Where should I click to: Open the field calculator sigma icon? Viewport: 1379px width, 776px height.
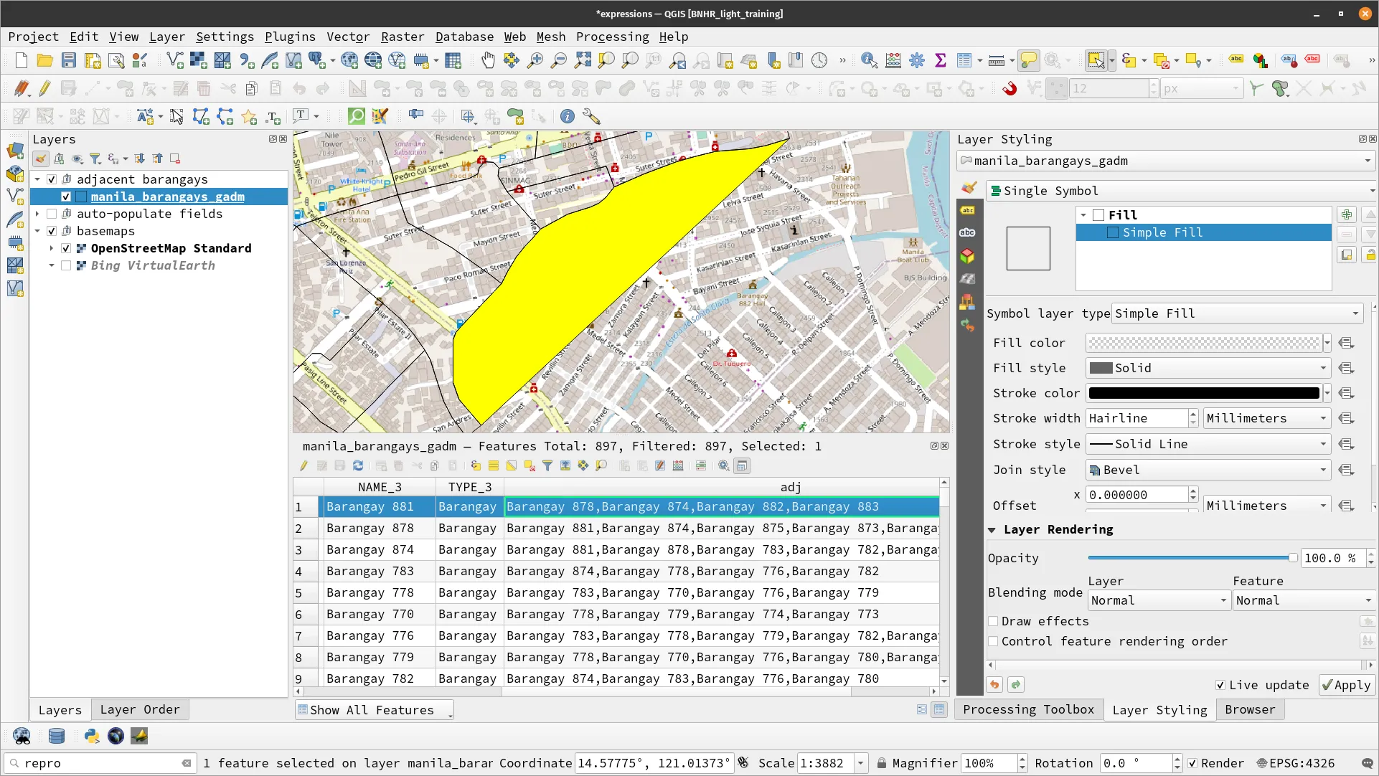(x=940, y=61)
